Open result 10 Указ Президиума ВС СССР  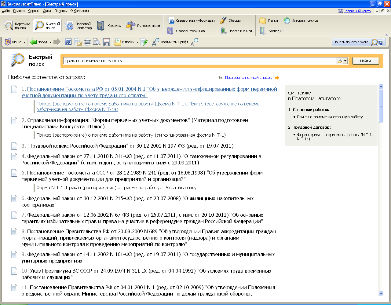click(146, 274)
